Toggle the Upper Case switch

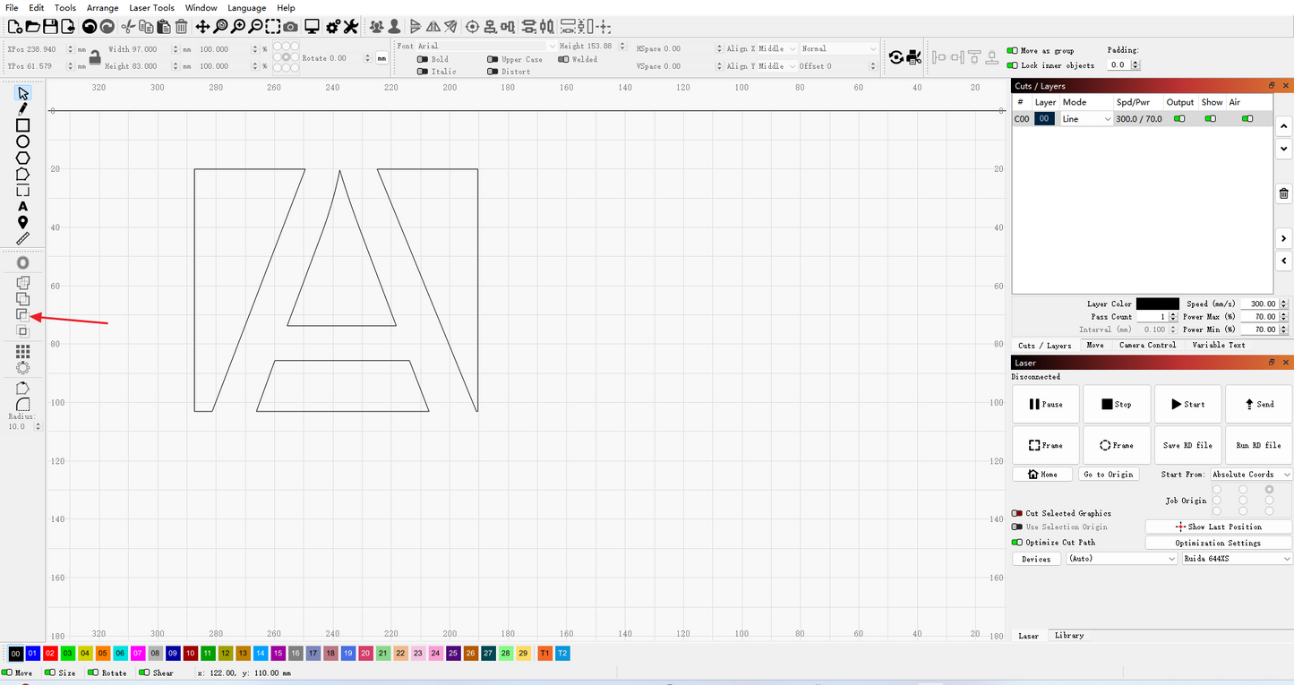(x=493, y=59)
